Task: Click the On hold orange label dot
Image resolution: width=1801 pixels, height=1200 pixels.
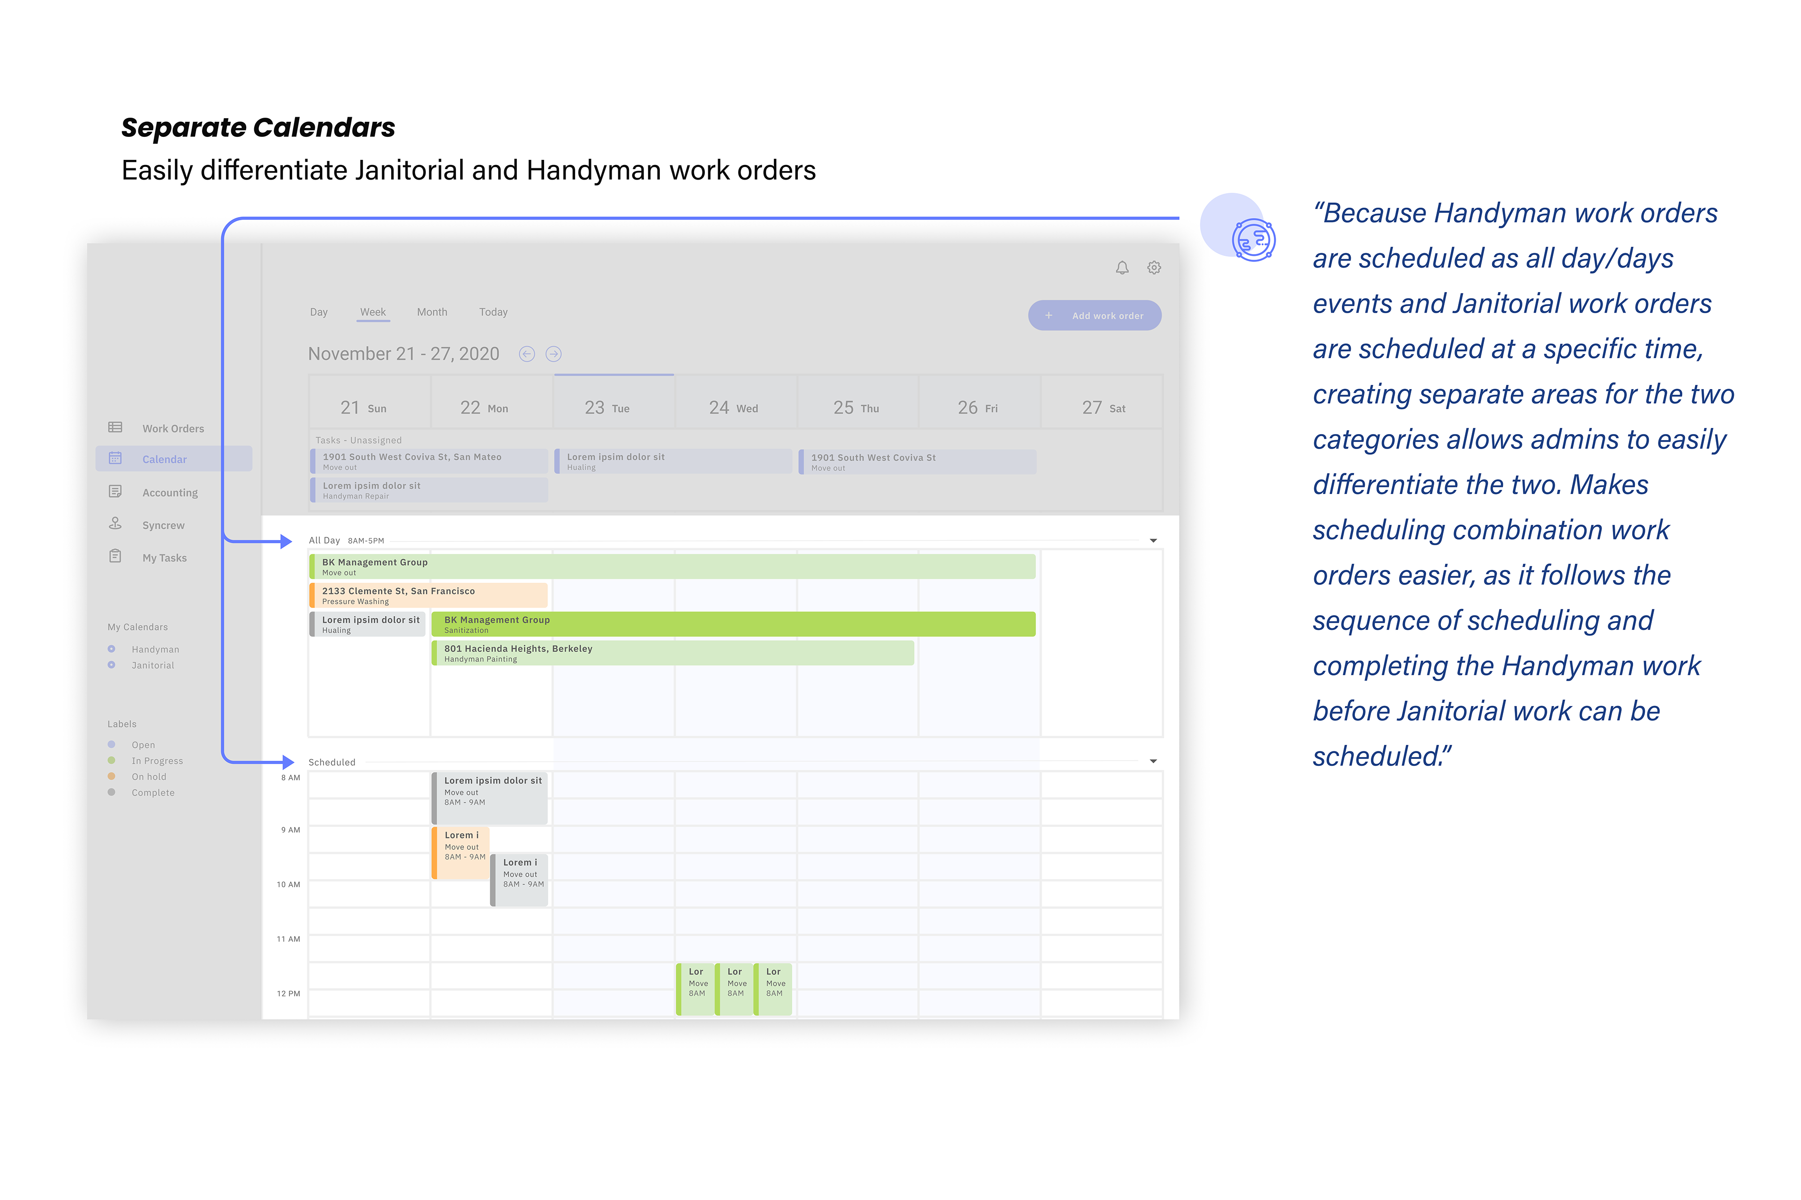Action: click(112, 777)
